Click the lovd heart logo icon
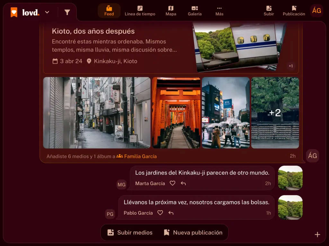The image size is (329, 246). click(x=14, y=12)
